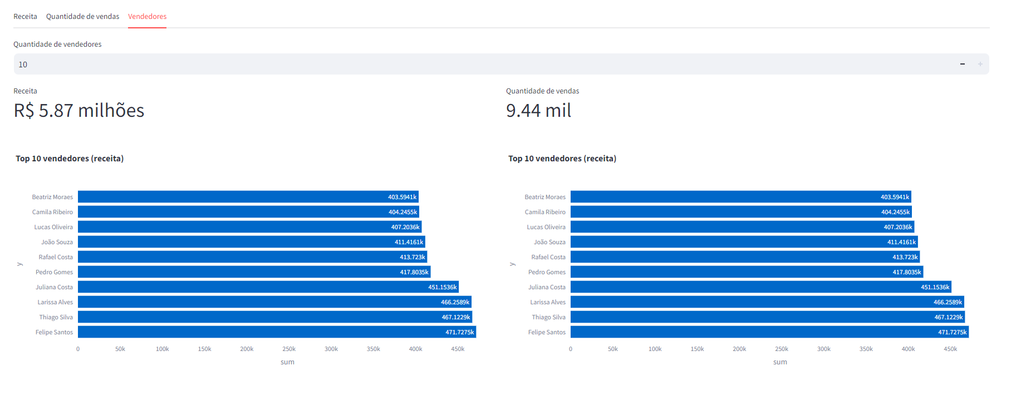Increase vendedores count with plus button
Image resolution: width=1021 pixels, height=410 pixels.
click(980, 64)
